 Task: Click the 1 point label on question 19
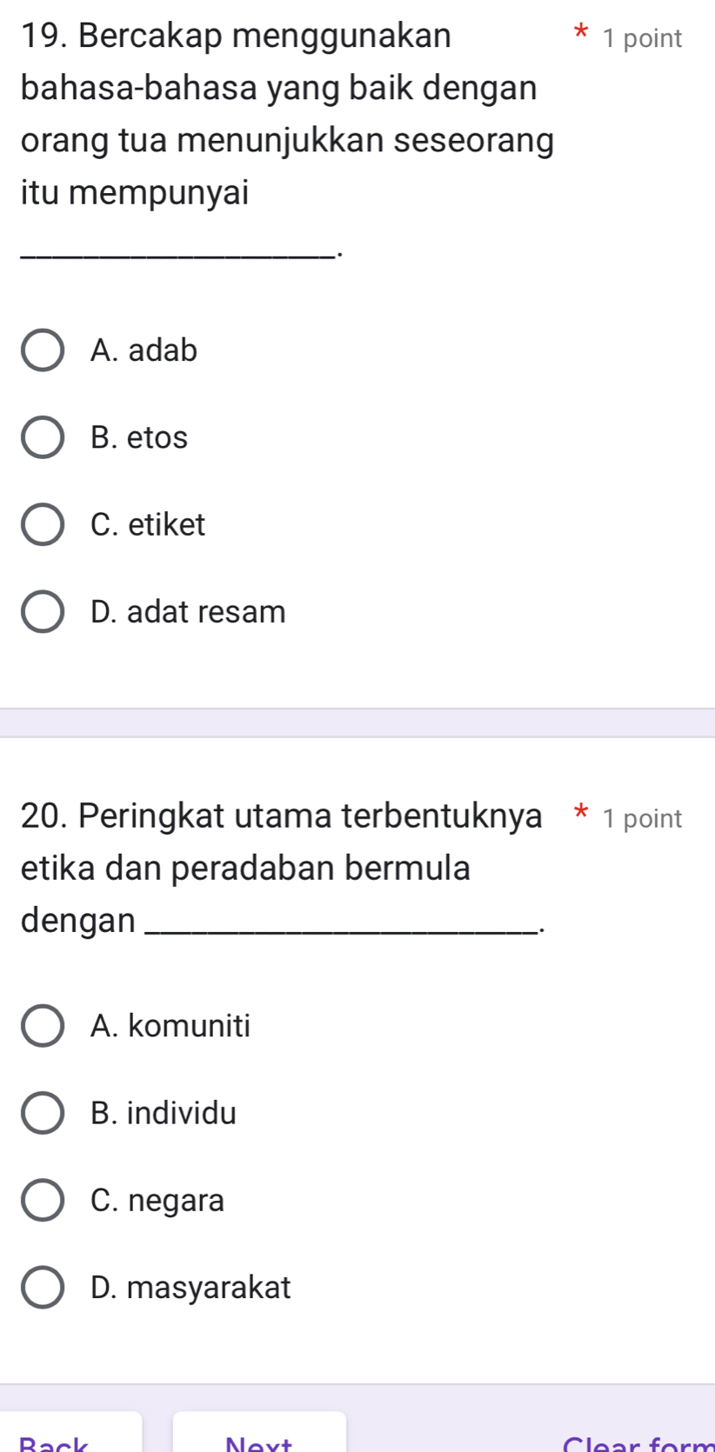pyautogui.click(x=642, y=38)
